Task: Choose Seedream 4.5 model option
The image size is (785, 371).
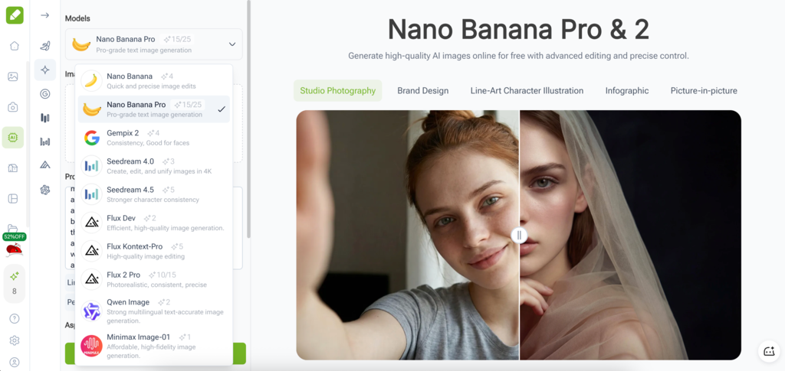Action: pos(153,195)
